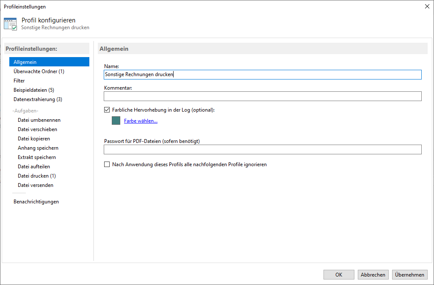Click into the Name text field
The image size is (434, 285).
pos(263,75)
